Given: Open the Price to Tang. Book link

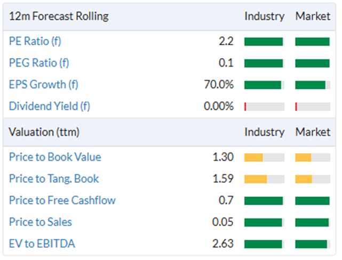Looking at the screenshot, I should [54, 179].
